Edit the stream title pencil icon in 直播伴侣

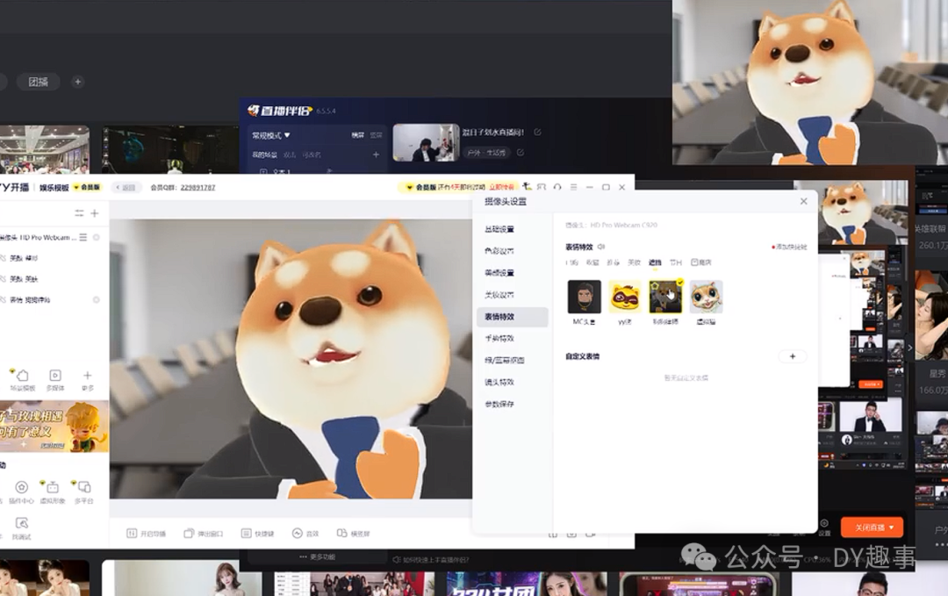coord(537,132)
